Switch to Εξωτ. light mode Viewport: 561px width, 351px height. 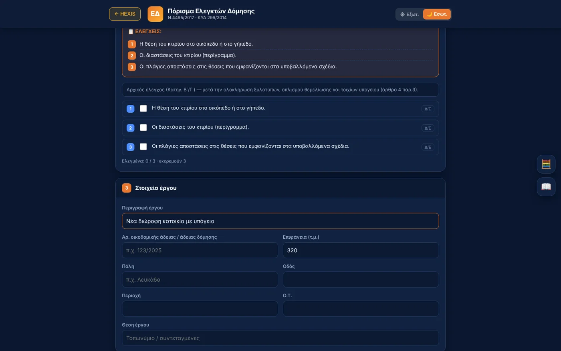pos(410,14)
